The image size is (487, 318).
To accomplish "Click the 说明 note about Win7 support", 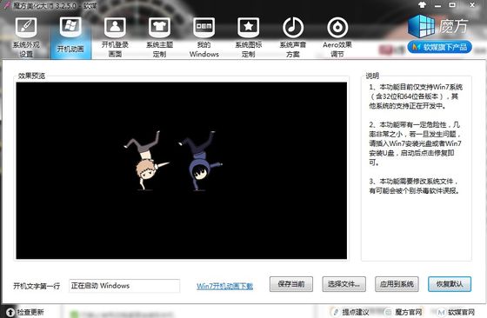I will tap(416, 96).
